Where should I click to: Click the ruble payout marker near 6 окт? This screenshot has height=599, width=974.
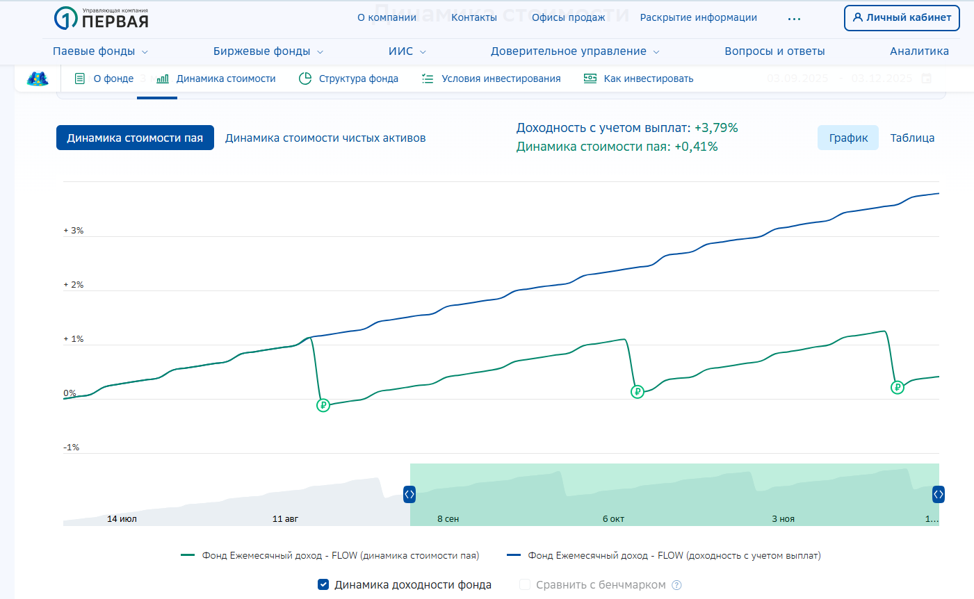638,392
